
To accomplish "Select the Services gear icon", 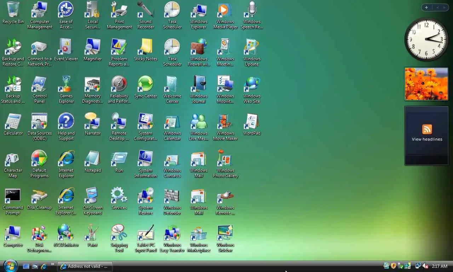I will pyautogui.click(x=119, y=199).
